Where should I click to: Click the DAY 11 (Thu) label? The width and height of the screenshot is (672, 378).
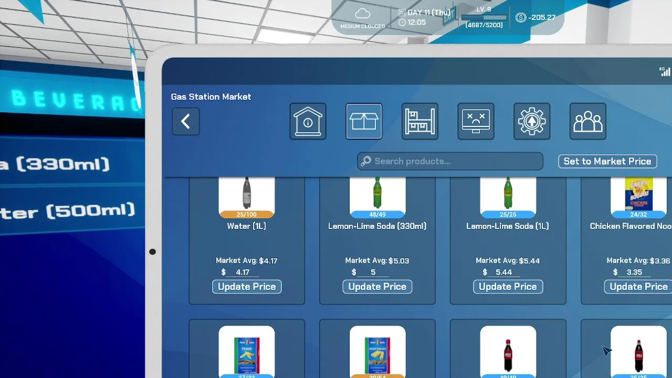429,13
